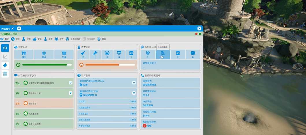Select the roller coaster tile

(163, 54)
